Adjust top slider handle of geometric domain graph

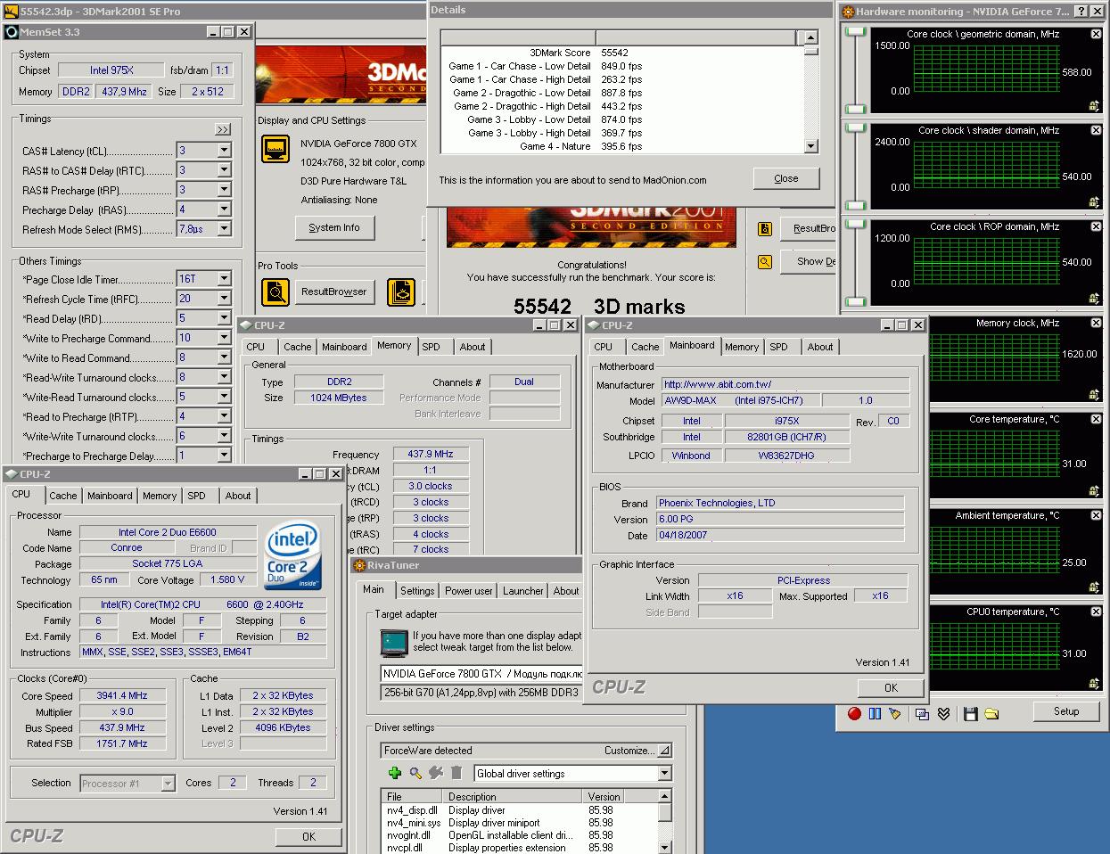(856, 32)
